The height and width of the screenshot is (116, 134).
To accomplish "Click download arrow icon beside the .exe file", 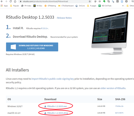I will click(x=45, y=106).
